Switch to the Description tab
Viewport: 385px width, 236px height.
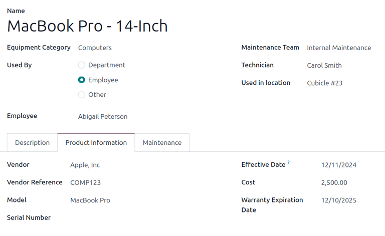click(32, 143)
